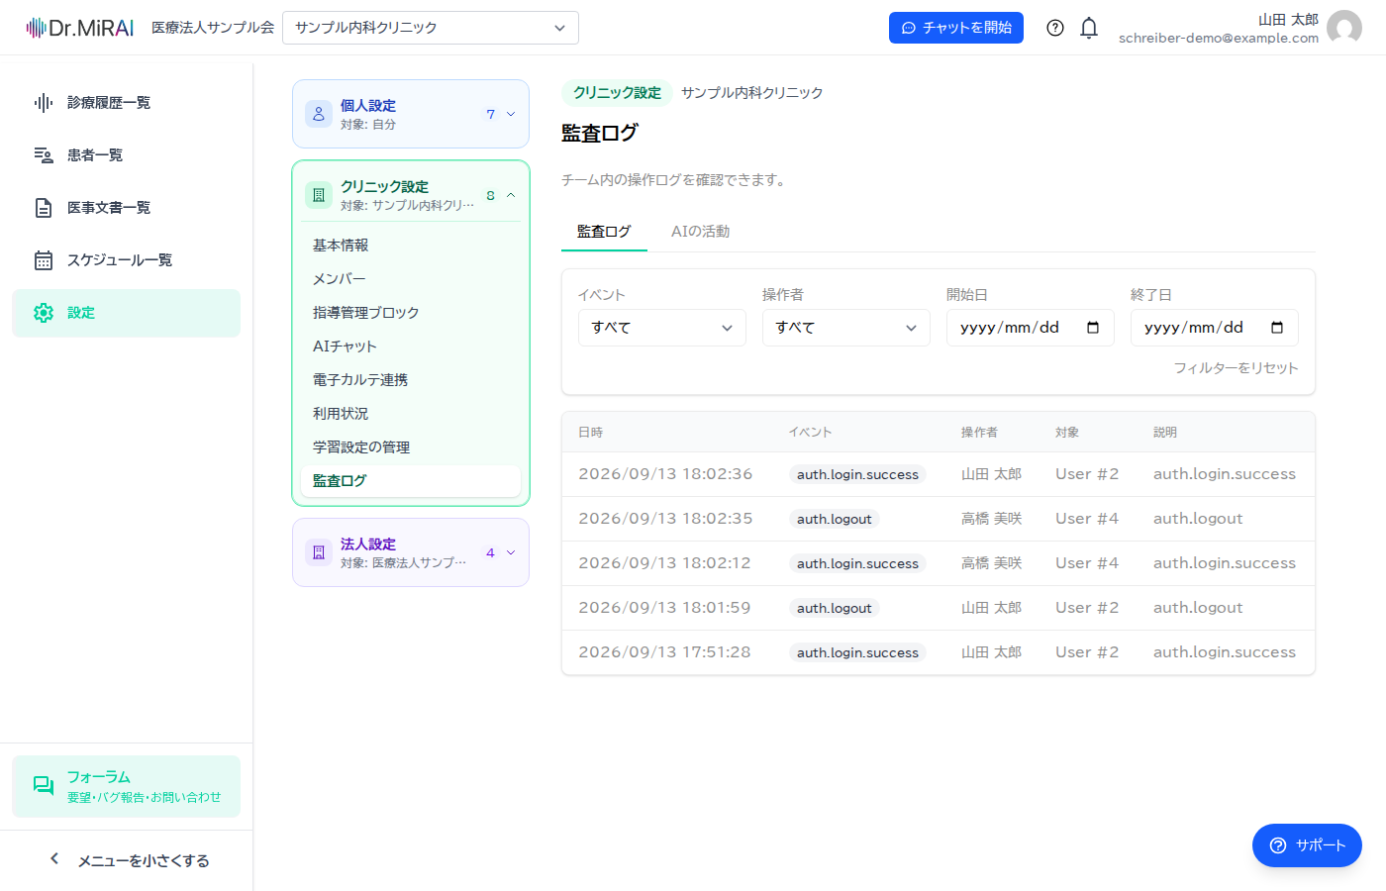
Task: Click the collapse menu arrow icon
Action: coord(54,859)
